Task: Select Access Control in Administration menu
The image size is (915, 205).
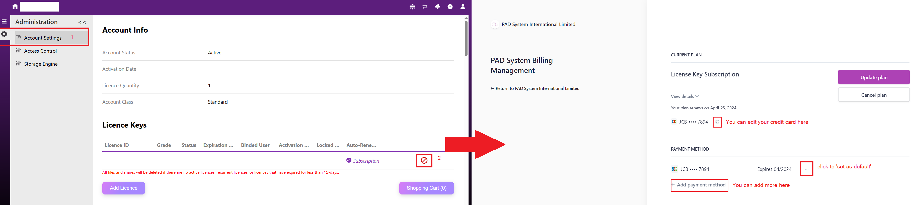Action: [x=40, y=51]
